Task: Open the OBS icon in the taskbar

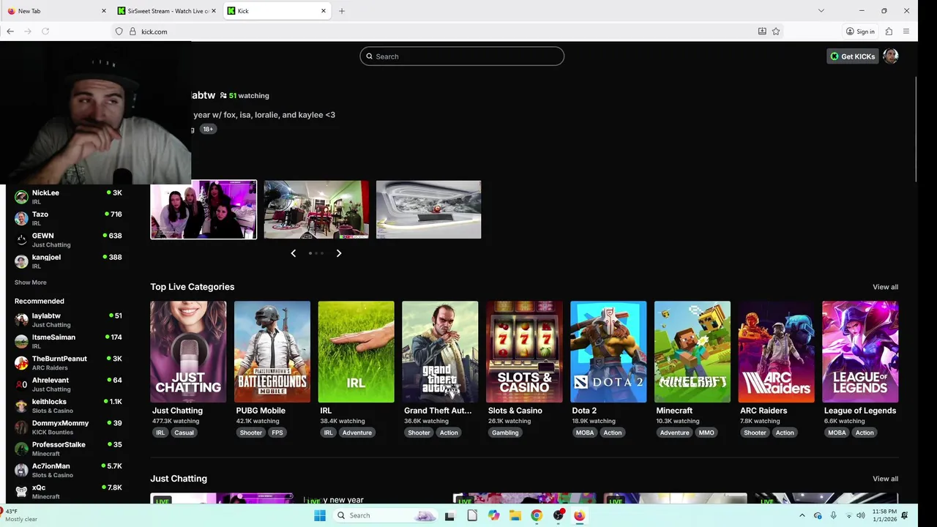Action: 559,515
